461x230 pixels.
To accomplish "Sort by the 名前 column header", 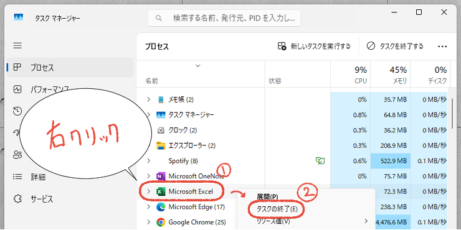I will (x=201, y=75).
